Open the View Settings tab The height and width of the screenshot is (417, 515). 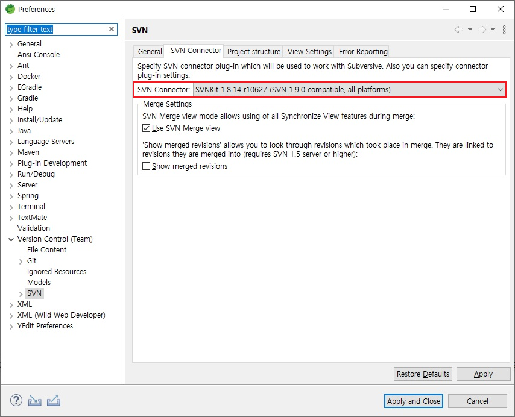(x=309, y=51)
